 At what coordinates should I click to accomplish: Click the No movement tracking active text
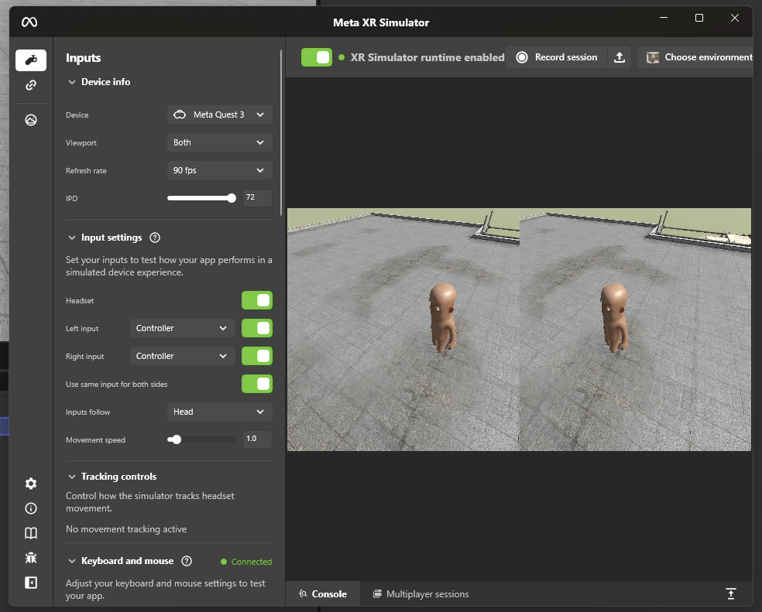(x=126, y=529)
